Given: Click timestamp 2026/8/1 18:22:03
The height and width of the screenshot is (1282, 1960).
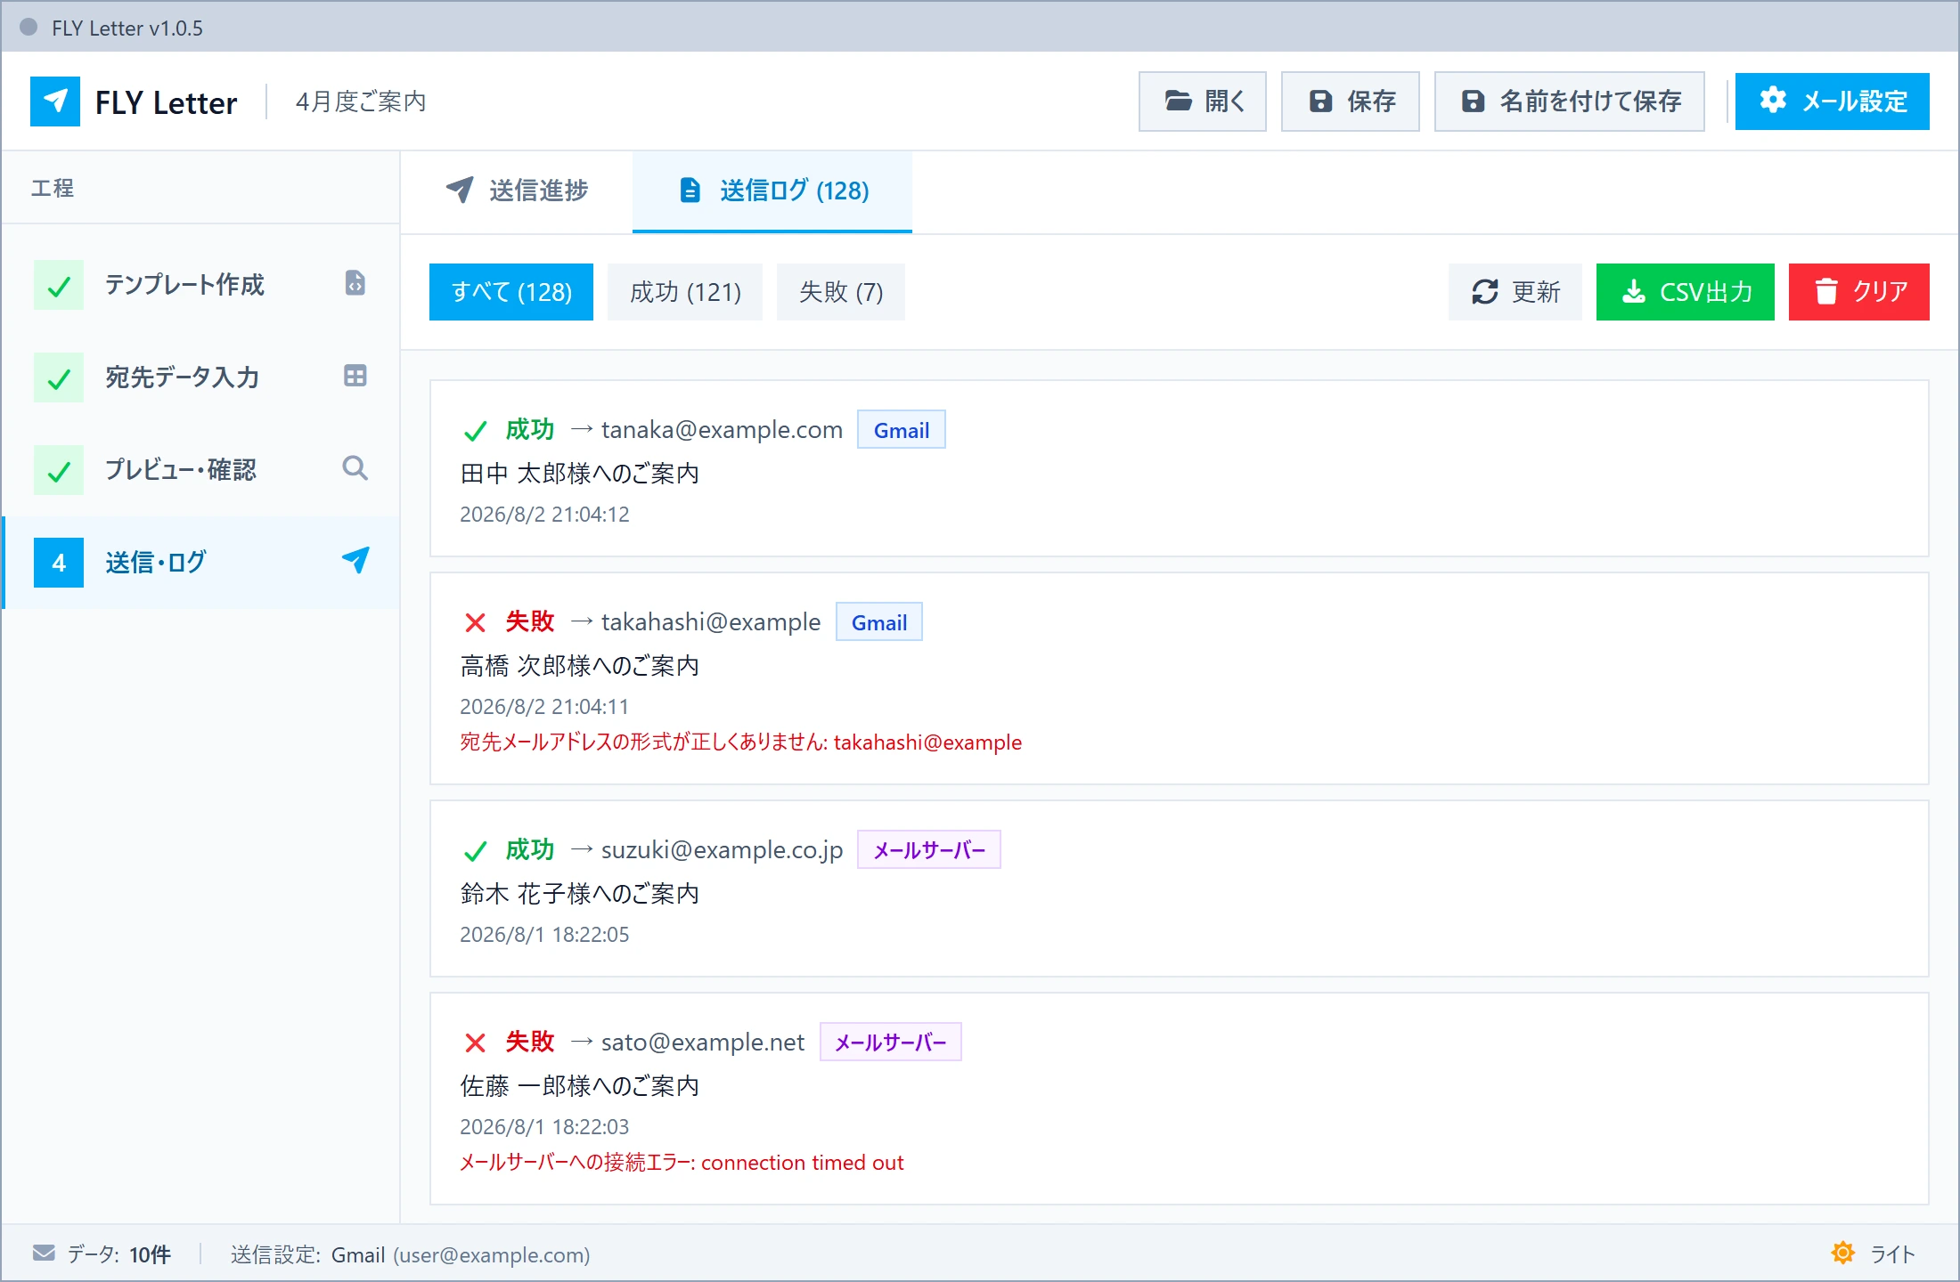Looking at the screenshot, I should tap(544, 1127).
